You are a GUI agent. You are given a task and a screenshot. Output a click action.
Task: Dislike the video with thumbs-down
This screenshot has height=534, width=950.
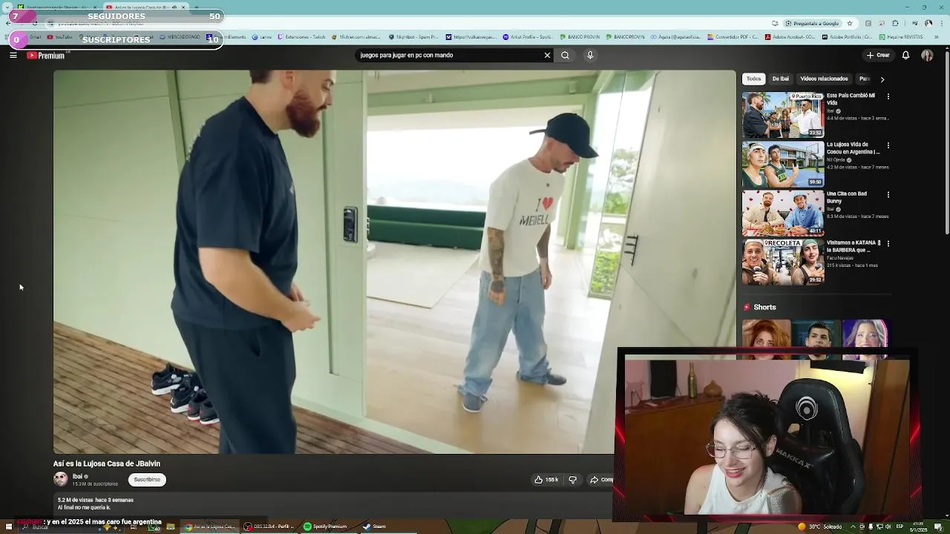572,480
